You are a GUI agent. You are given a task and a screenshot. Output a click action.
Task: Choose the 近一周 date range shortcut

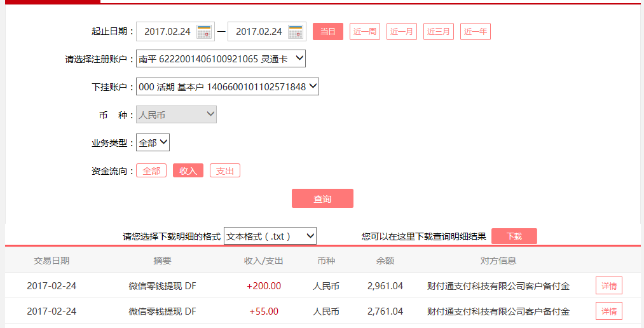[365, 32]
